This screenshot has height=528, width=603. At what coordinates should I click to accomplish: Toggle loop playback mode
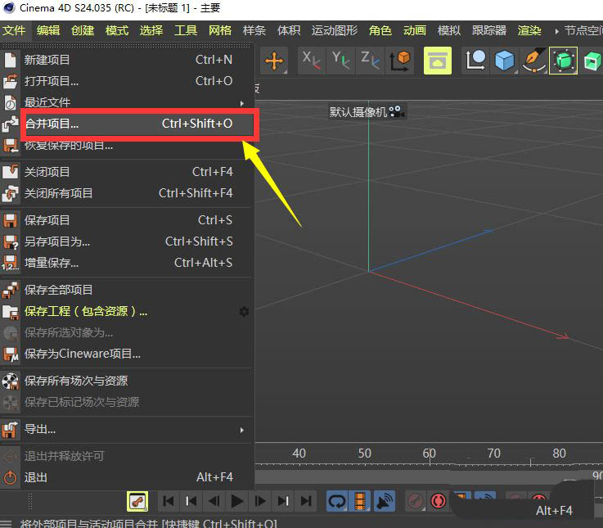[337, 501]
